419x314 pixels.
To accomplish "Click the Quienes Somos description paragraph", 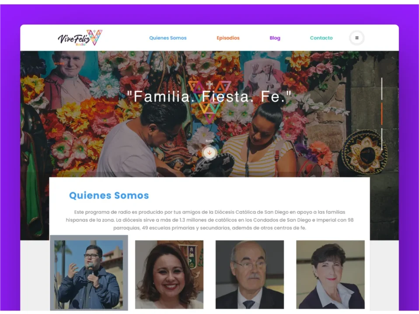I will 209,220.
